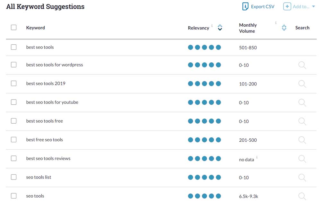Search the keyword best seo tools reviews
This screenshot has width=321, height=203.
(x=302, y=159)
